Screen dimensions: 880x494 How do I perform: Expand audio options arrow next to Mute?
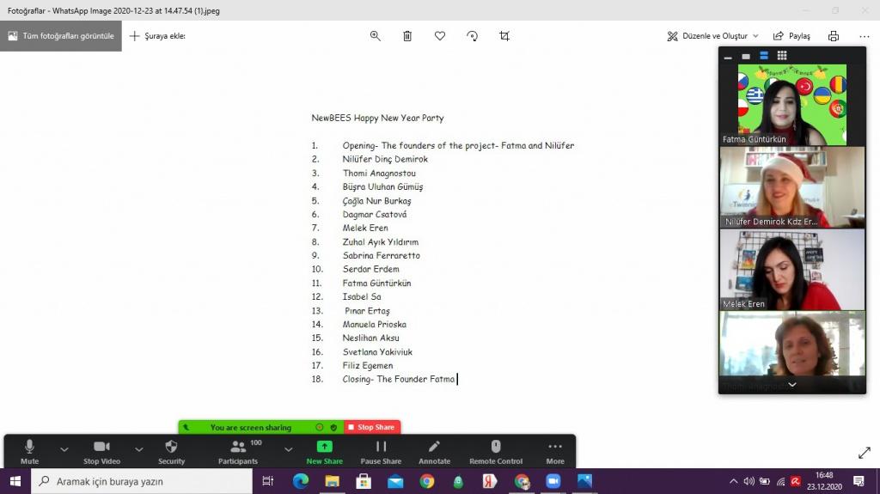(64, 448)
